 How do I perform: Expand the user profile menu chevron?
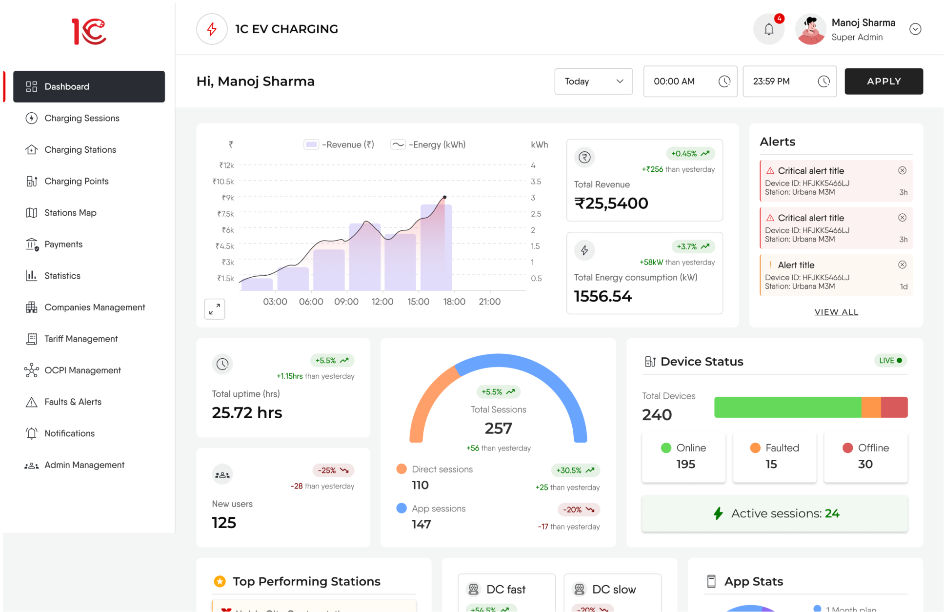tap(915, 29)
